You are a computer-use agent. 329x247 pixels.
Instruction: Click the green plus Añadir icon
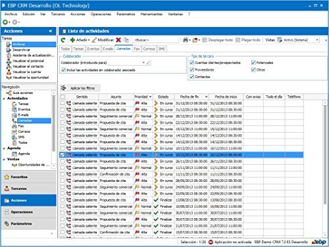[x=72, y=40]
